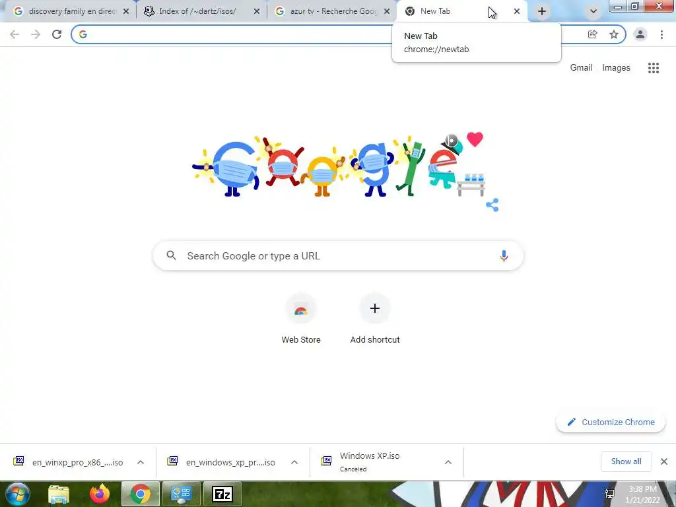
Task: Click the Google Doodle image
Action: tap(339, 166)
